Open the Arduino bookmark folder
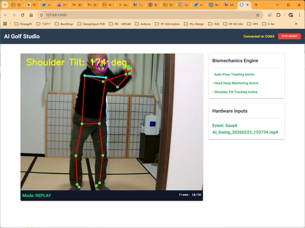Viewport: 305px width, 228px height. pyautogui.click(x=143, y=24)
